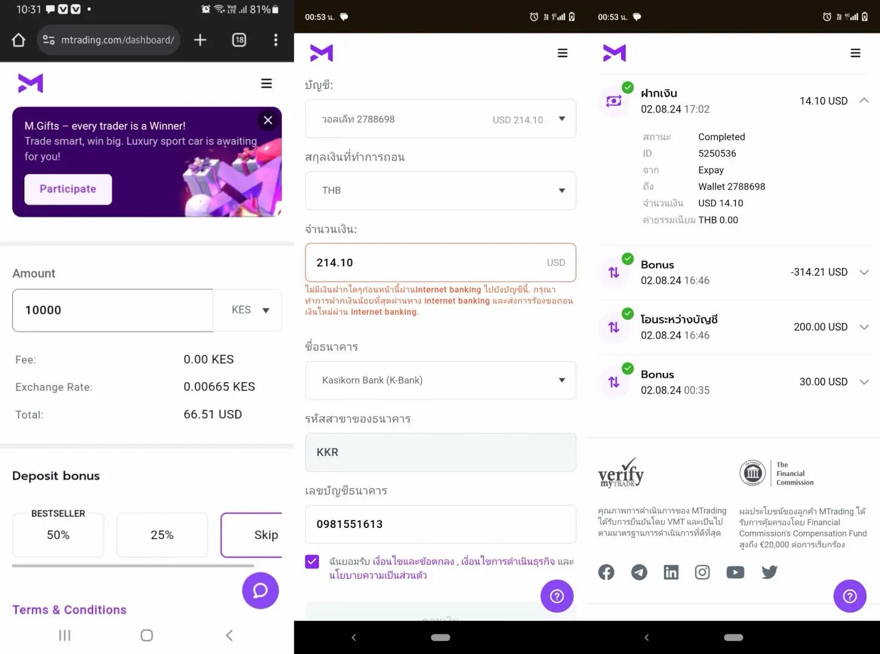Open the tab switcher showing 18 tabs
This screenshot has width=880, height=654.
click(239, 40)
